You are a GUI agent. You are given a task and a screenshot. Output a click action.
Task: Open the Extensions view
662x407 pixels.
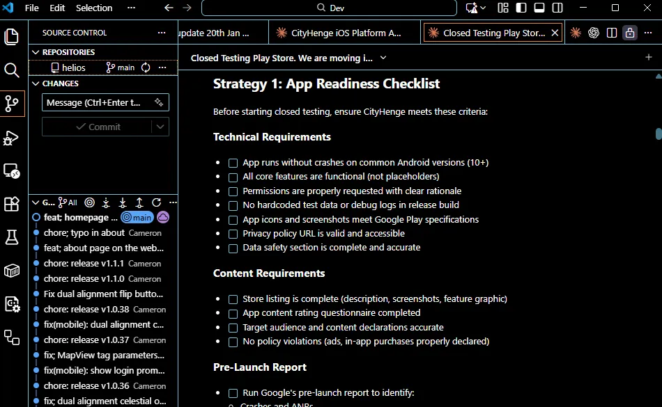12,204
